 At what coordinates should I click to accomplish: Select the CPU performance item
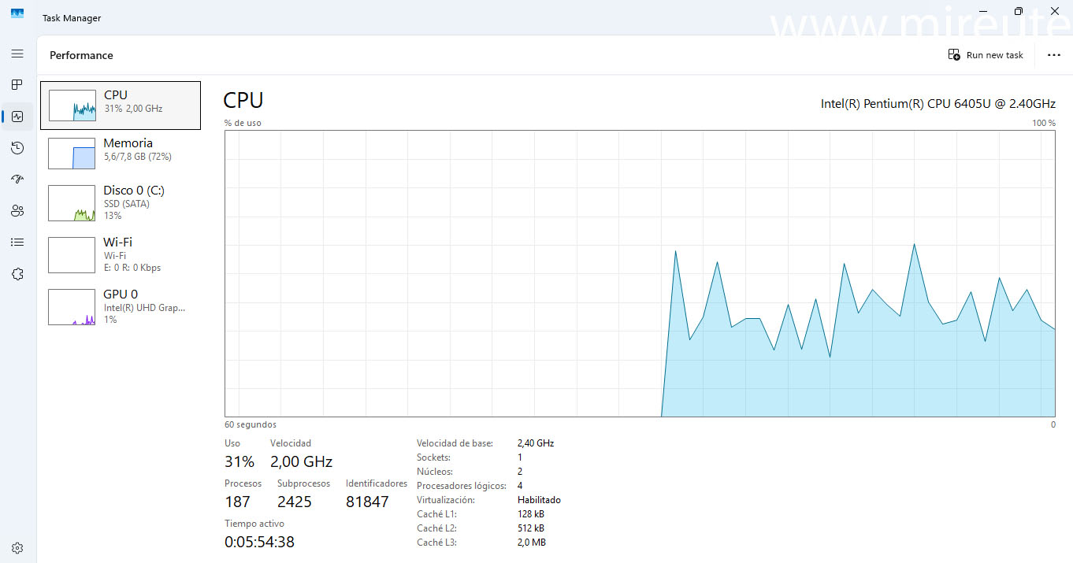pos(121,106)
